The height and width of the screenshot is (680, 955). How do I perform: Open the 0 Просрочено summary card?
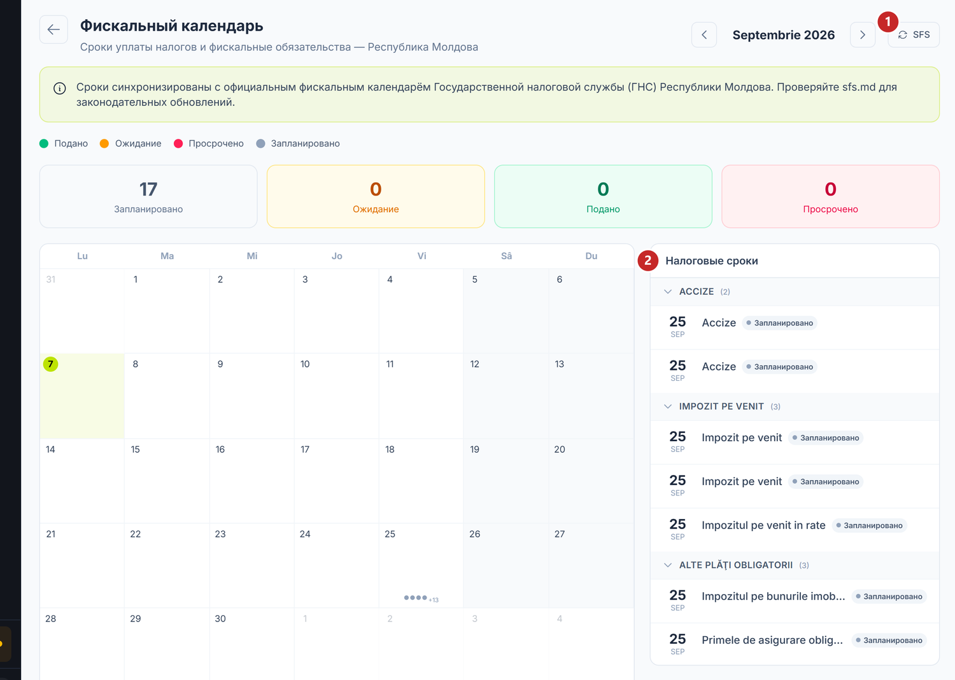830,197
